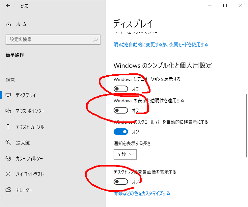
Task: Open Text Cursor (テキスト カーソル) icon
Action: tap(9, 127)
